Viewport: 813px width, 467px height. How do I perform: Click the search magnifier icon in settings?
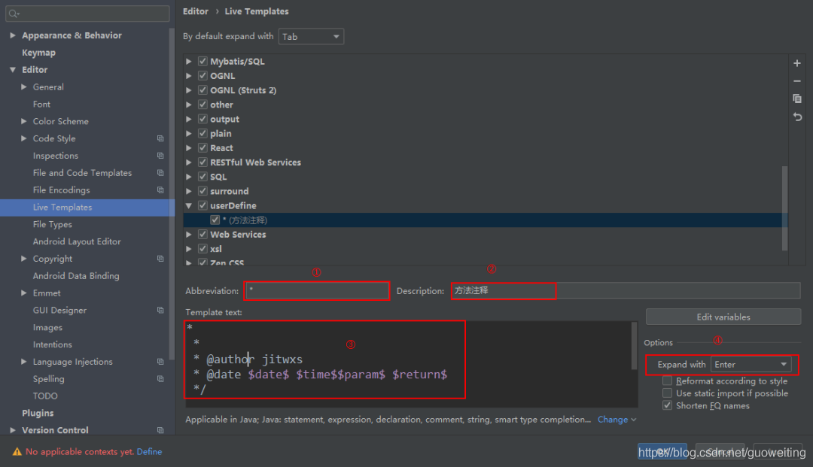[14, 14]
